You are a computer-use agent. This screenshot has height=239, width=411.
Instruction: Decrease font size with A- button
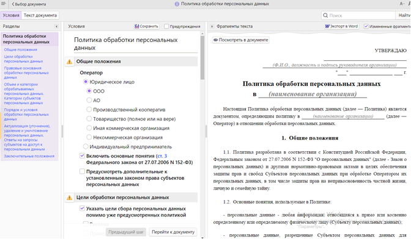coord(402,4)
